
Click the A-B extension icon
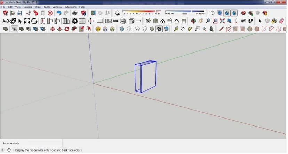coord(6,21)
